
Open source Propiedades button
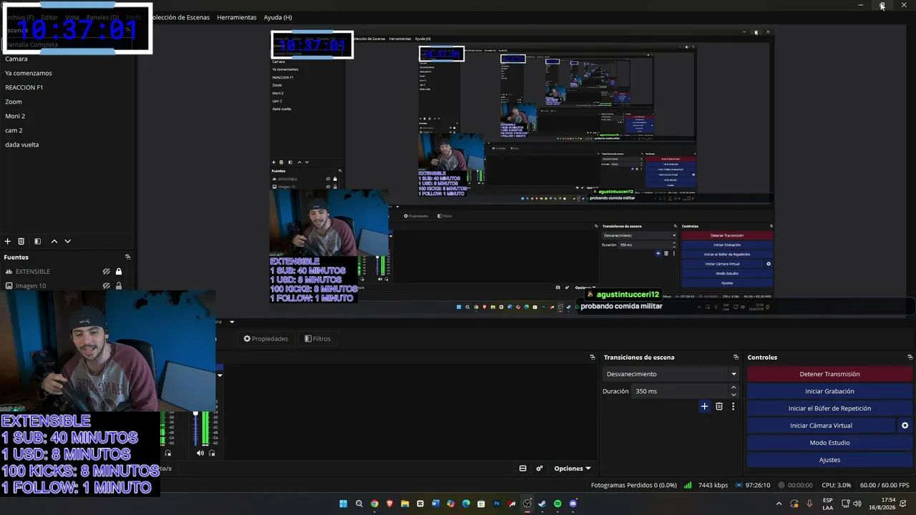coord(265,339)
